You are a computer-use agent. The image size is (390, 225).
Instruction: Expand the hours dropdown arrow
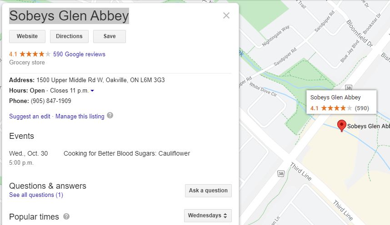click(92, 91)
